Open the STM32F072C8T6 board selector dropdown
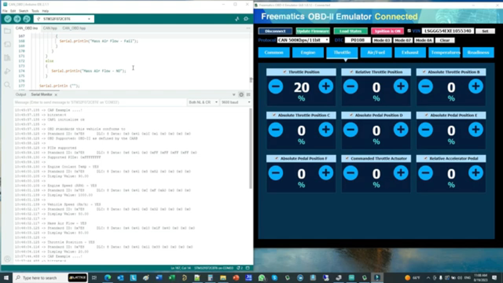 coord(64,19)
